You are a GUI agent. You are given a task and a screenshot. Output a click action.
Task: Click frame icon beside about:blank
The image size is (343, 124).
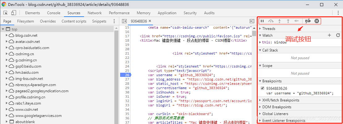pos(11,122)
